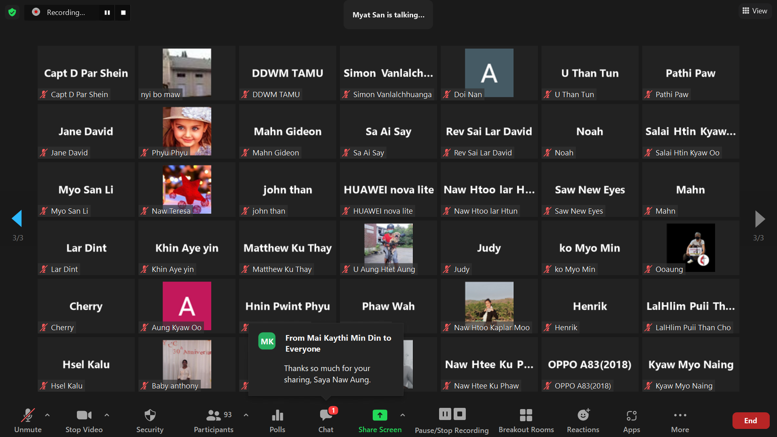Open the Security shield menu
The height and width of the screenshot is (437, 777).
coord(150,416)
